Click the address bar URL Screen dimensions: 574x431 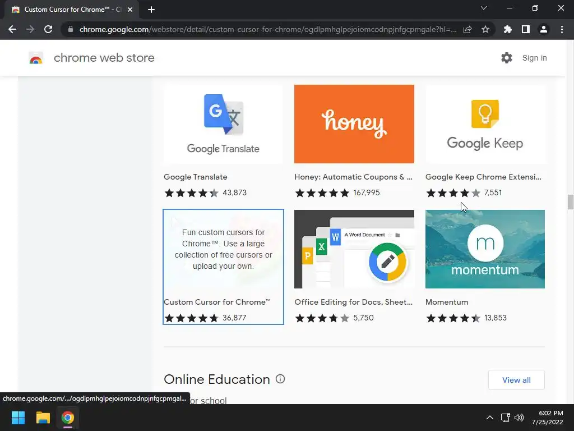[x=267, y=29]
